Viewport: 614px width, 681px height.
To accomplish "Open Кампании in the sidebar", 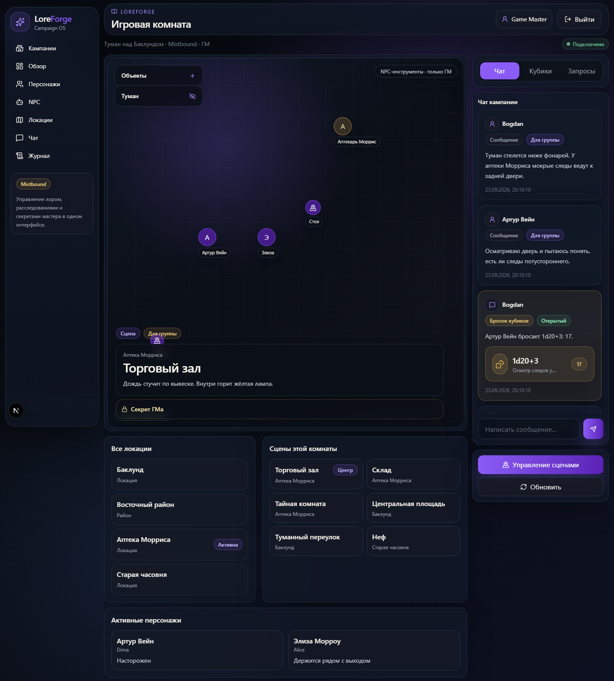I will pyautogui.click(x=52, y=48).
